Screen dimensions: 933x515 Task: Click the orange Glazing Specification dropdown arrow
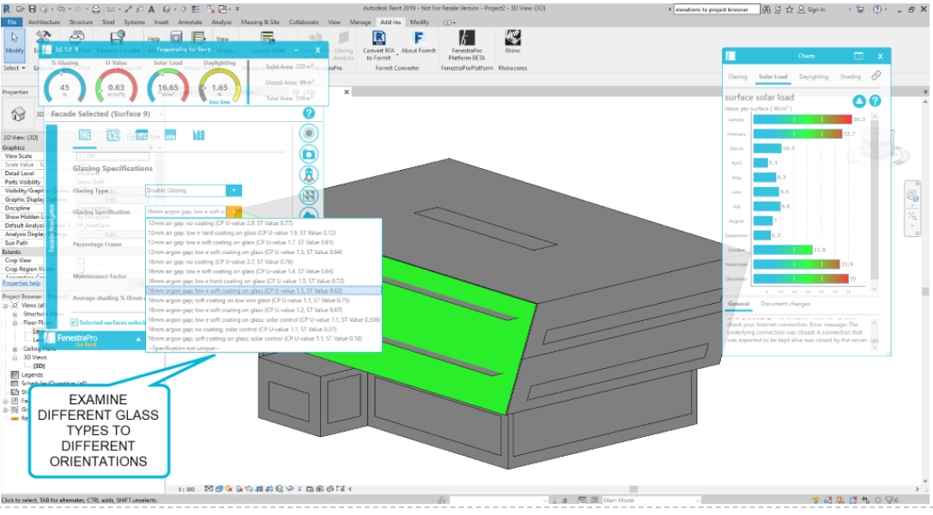(x=233, y=211)
